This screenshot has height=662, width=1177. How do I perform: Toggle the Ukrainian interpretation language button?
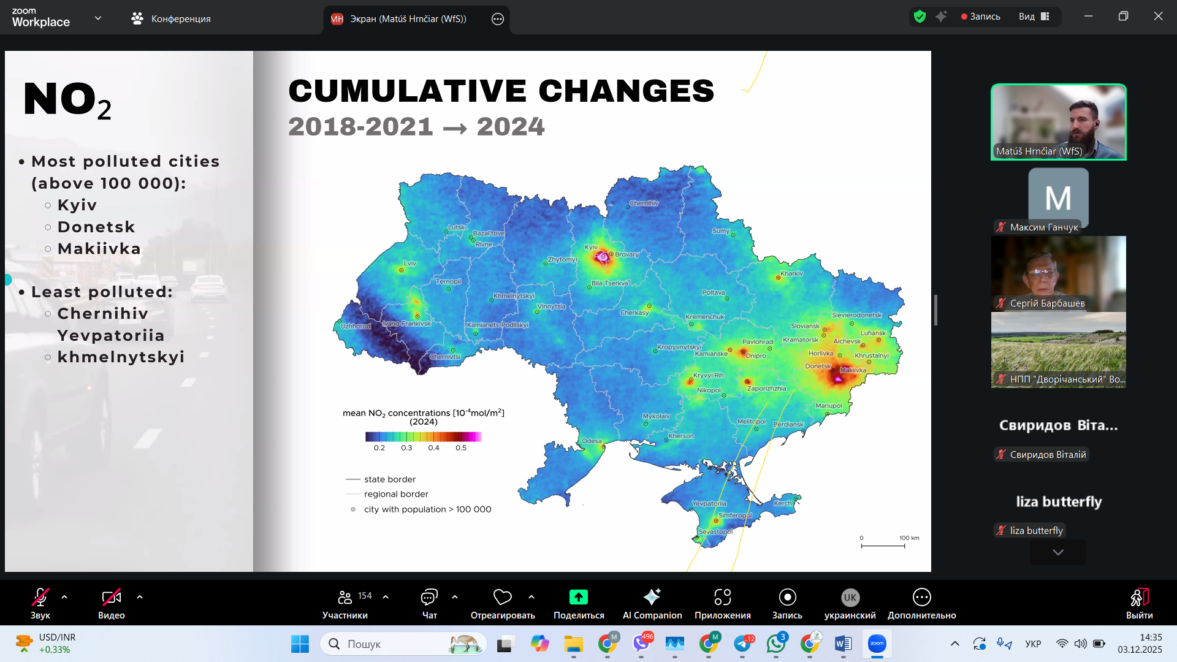click(850, 597)
